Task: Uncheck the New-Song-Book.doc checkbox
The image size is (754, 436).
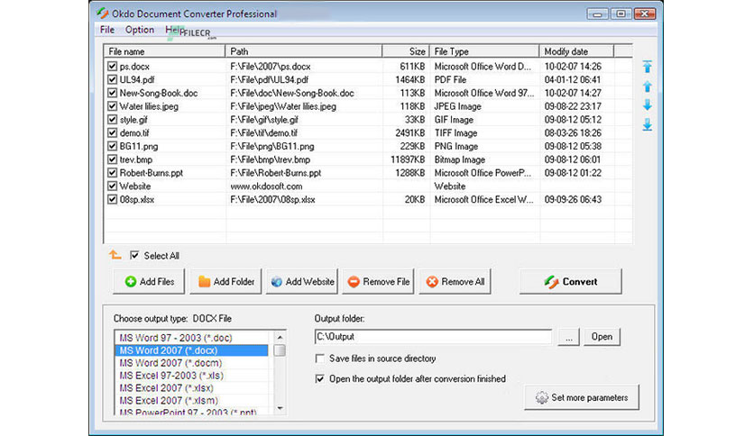Action: pos(112,93)
